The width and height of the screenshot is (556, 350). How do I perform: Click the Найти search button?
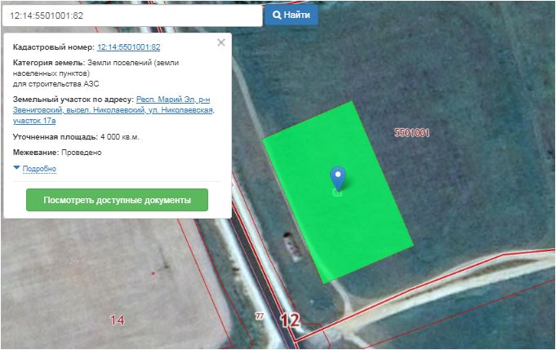click(x=291, y=15)
